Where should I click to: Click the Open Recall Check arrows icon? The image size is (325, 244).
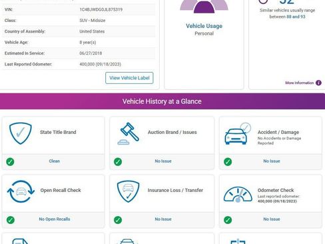[21, 191]
